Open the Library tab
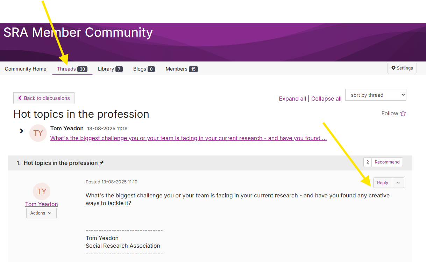 click(110, 69)
